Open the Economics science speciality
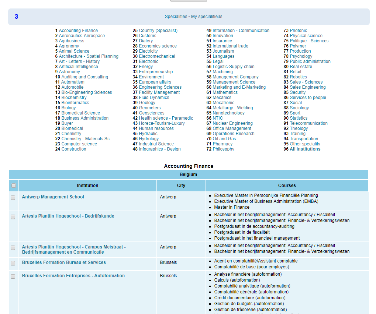Screen dimensions: 376x314 (x=158, y=46)
